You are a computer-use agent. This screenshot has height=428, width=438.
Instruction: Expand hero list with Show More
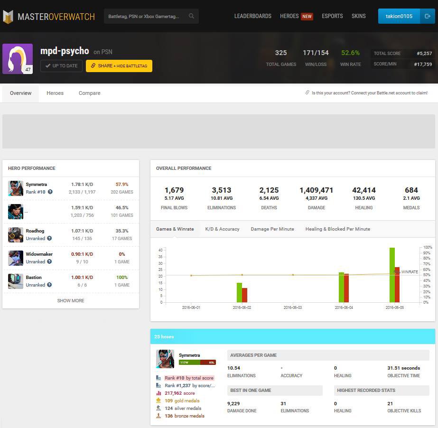71,301
